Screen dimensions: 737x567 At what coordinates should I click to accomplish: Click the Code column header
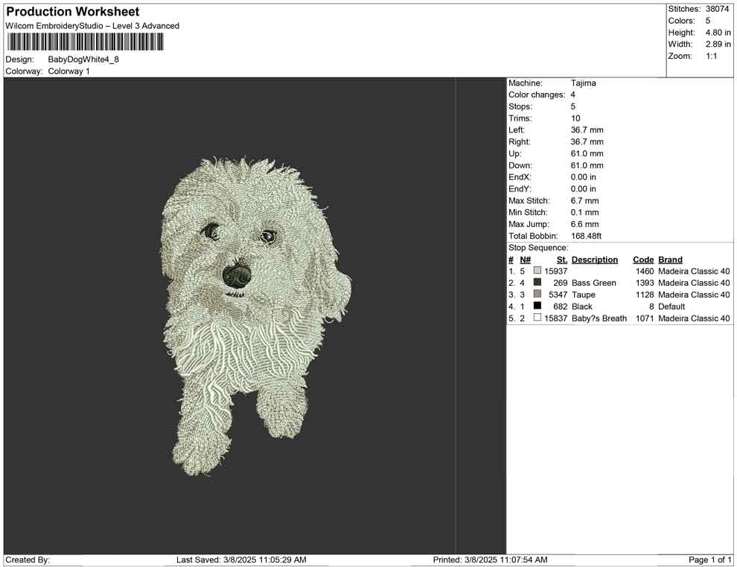[x=643, y=260]
